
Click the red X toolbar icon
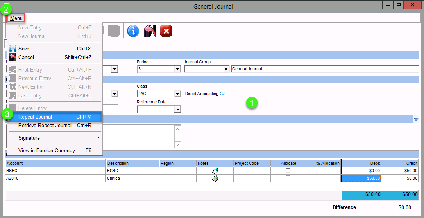click(x=166, y=31)
